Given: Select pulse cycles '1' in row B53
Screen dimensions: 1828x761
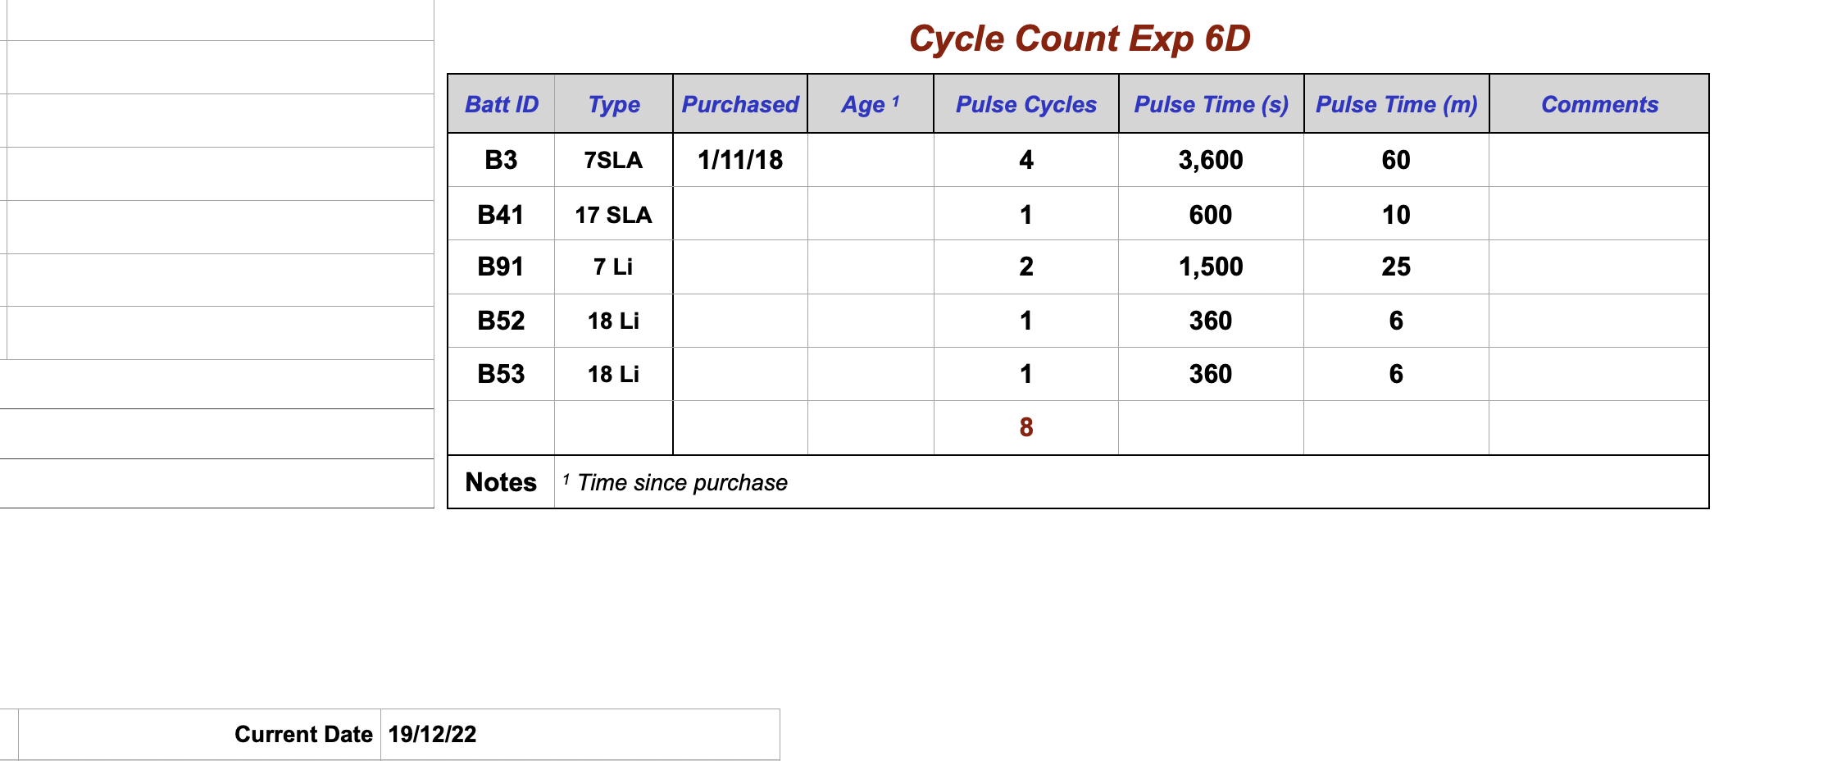Looking at the screenshot, I should pyautogui.click(x=1026, y=374).
